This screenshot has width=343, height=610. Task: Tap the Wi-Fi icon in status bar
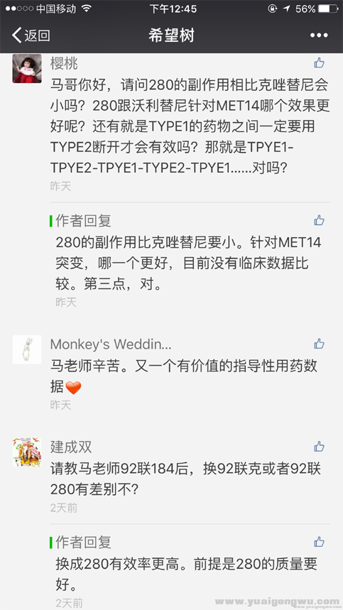point(87,9)
